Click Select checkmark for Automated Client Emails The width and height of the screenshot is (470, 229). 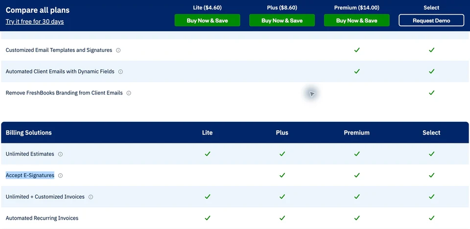tap(431, 71)
